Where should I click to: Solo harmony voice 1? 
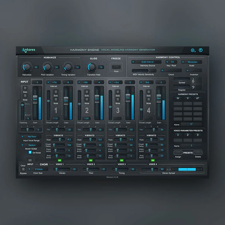pyautogui.click(x=56, y=92)
